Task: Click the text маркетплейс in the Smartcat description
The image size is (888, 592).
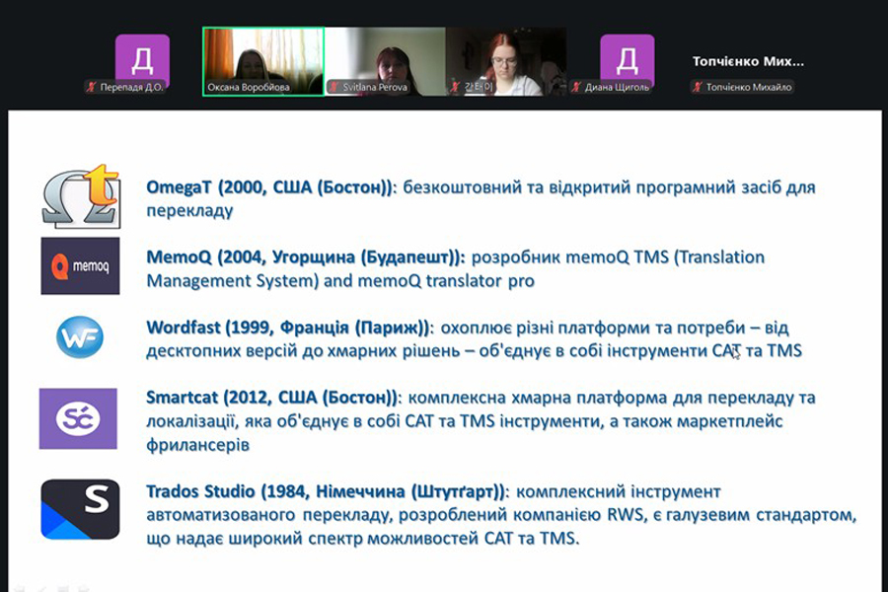Action: tap(729, 421)
